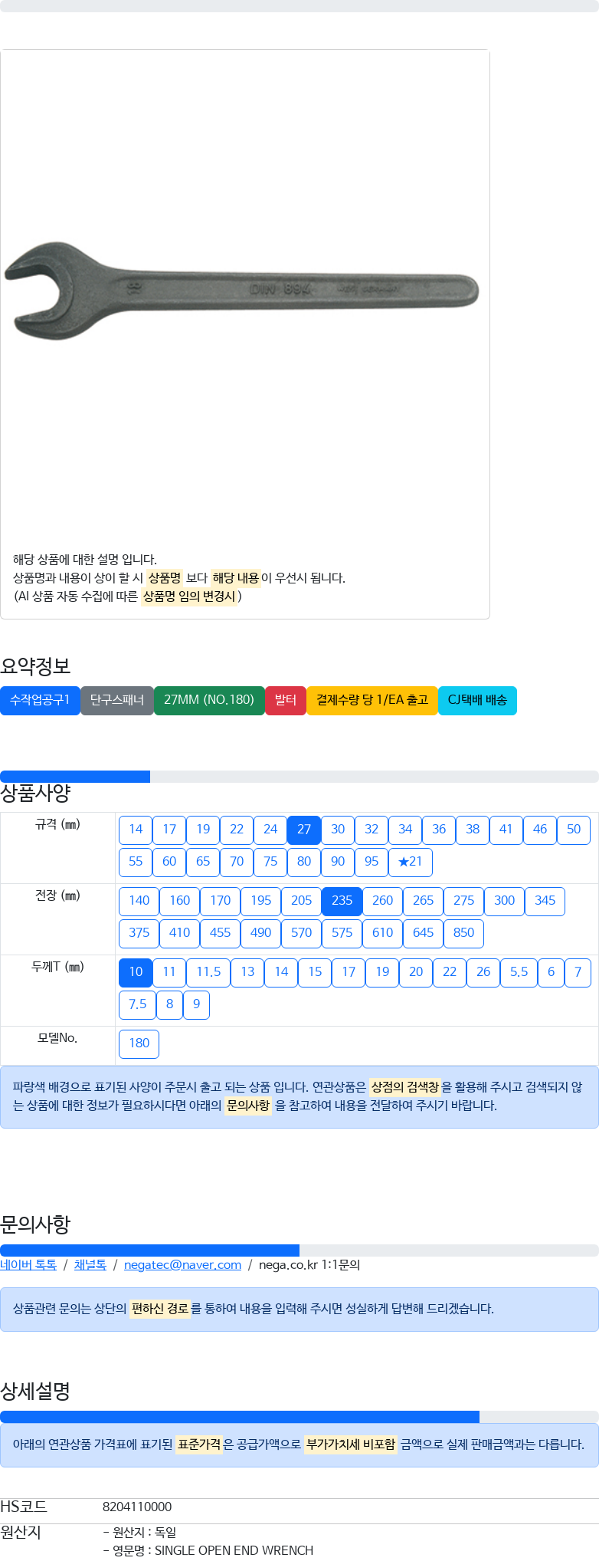
Task: Click the negatec@naver.com email link
Action: (182, 1265)
